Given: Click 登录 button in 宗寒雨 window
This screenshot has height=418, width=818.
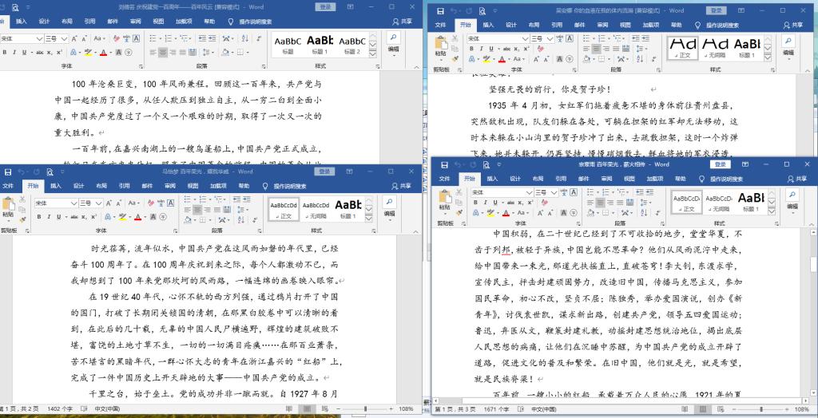Looking at the screenshot, I should pyautogui.click(x=721, y=164).
